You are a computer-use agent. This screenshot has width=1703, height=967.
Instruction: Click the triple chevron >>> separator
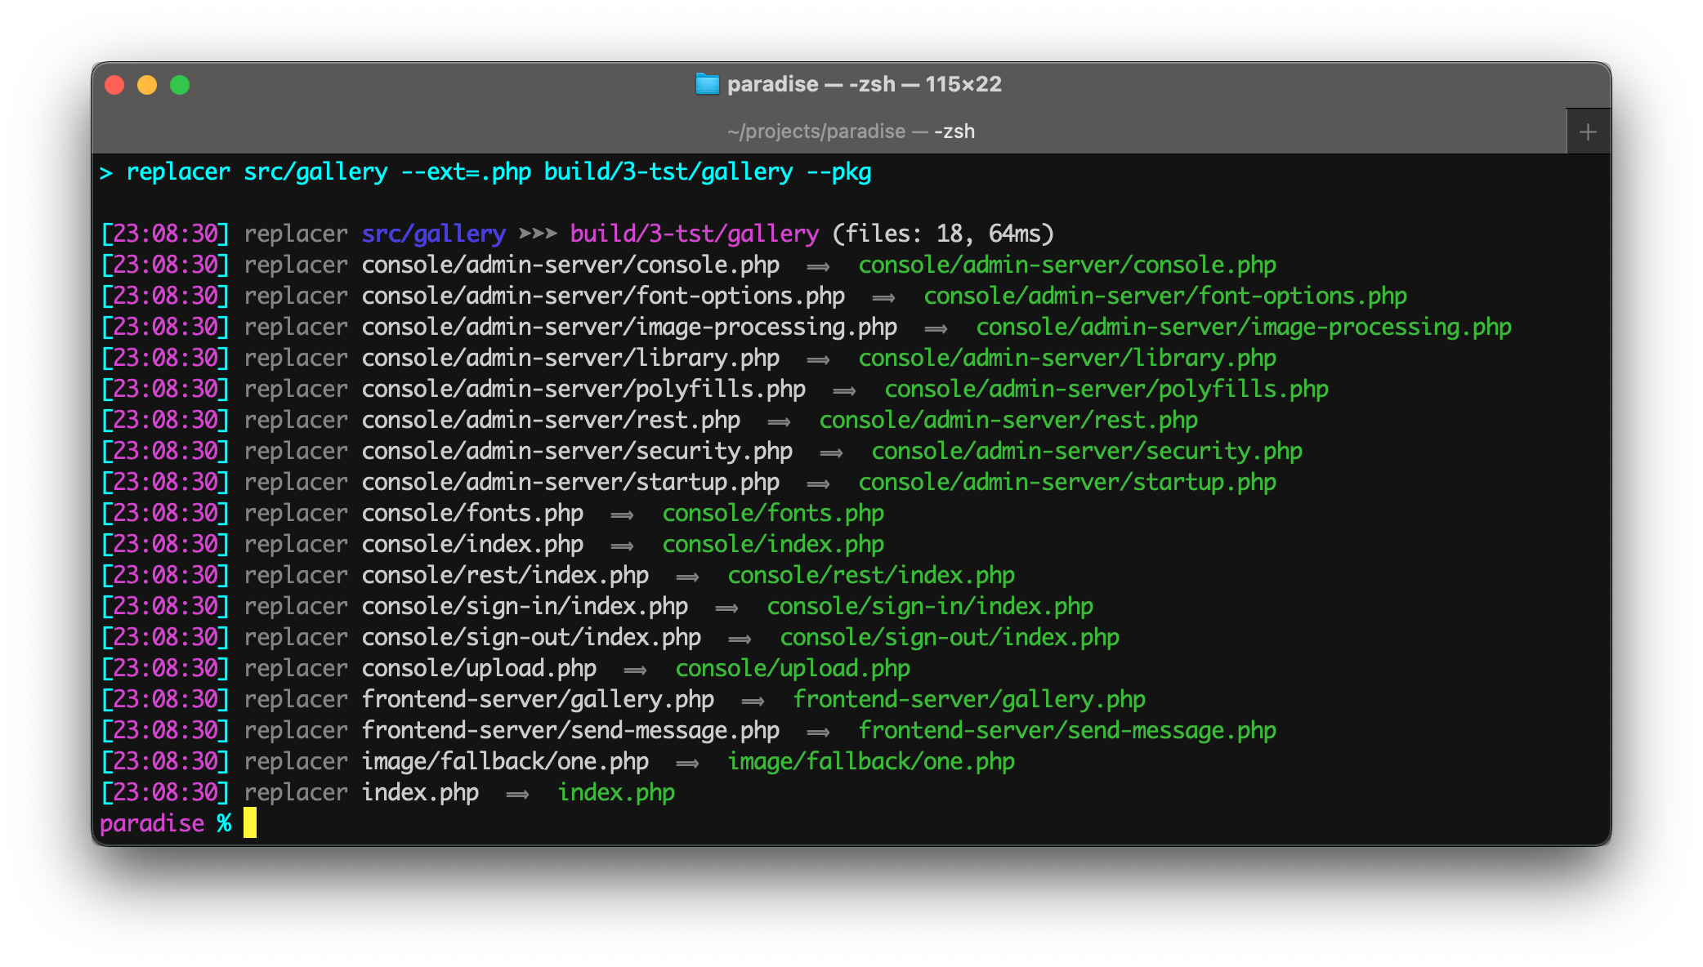click(x=538, y=234)
